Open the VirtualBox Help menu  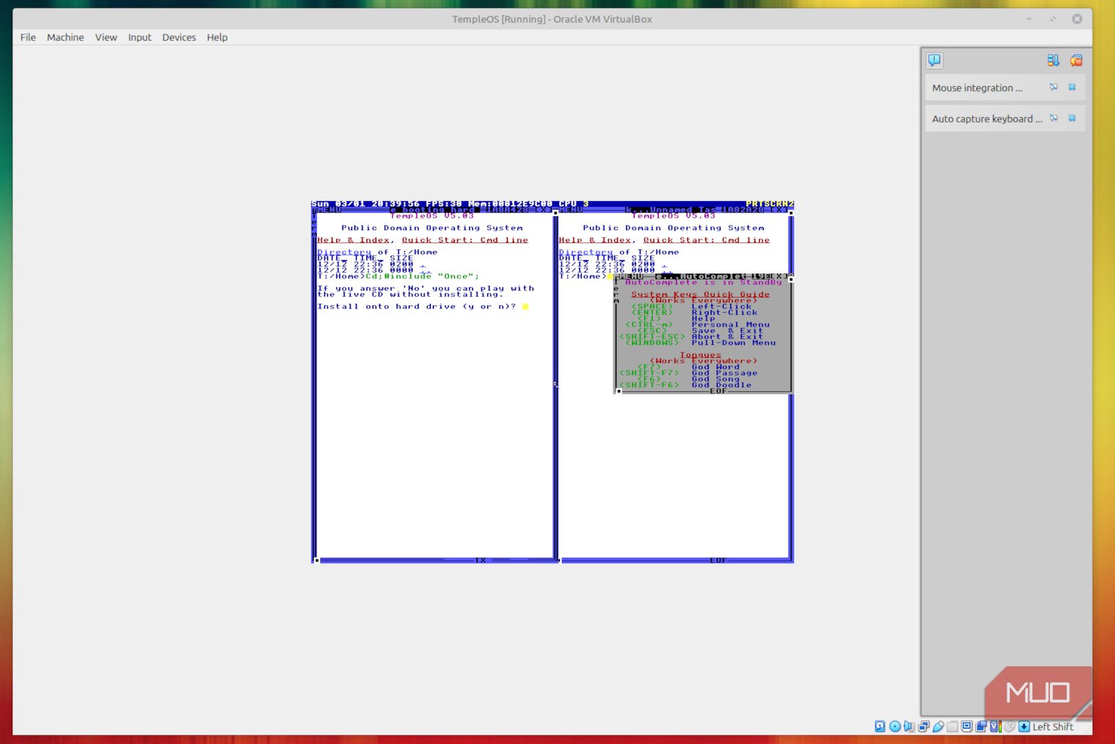217,37
